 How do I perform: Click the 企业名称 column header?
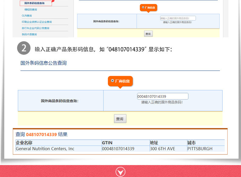tap(24, 143)
